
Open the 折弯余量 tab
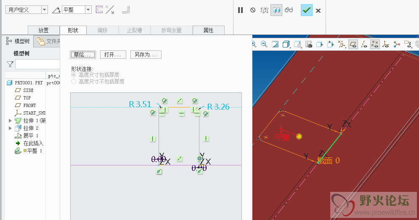(171, 30)
